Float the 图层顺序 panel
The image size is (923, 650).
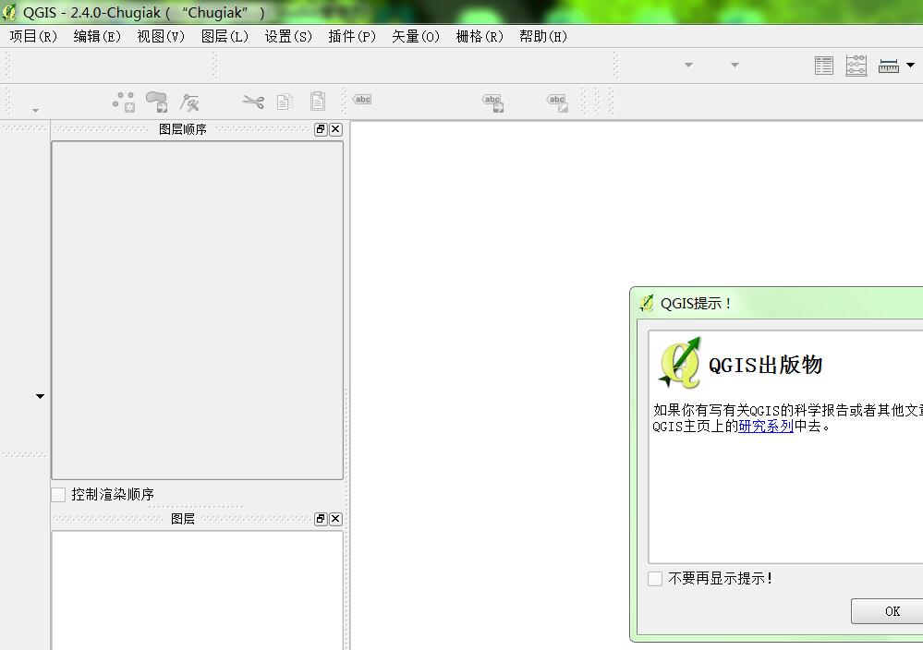321,129
